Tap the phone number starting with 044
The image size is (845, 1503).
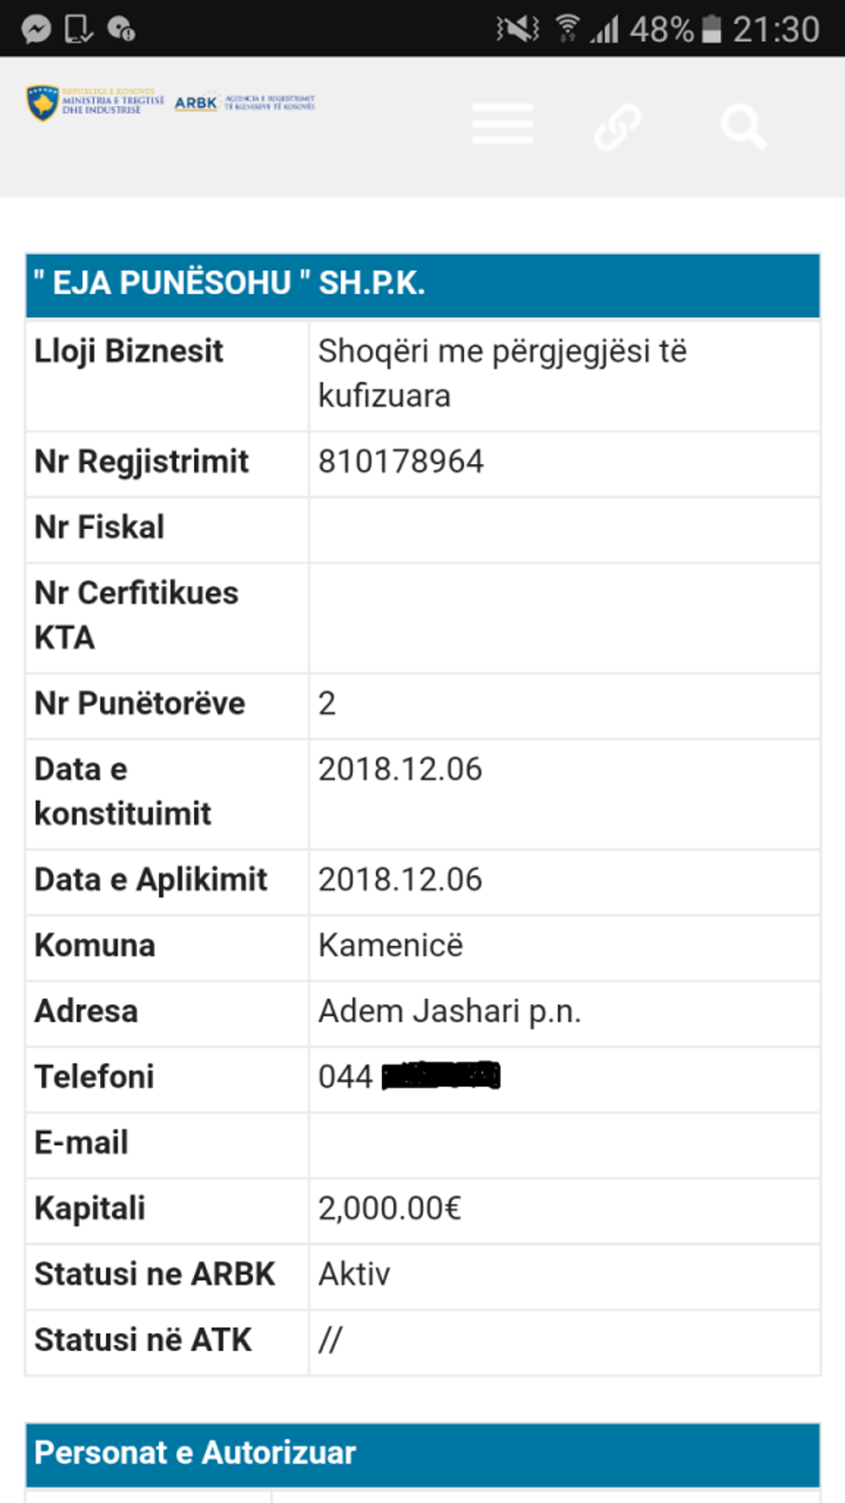pos(409,1077)
